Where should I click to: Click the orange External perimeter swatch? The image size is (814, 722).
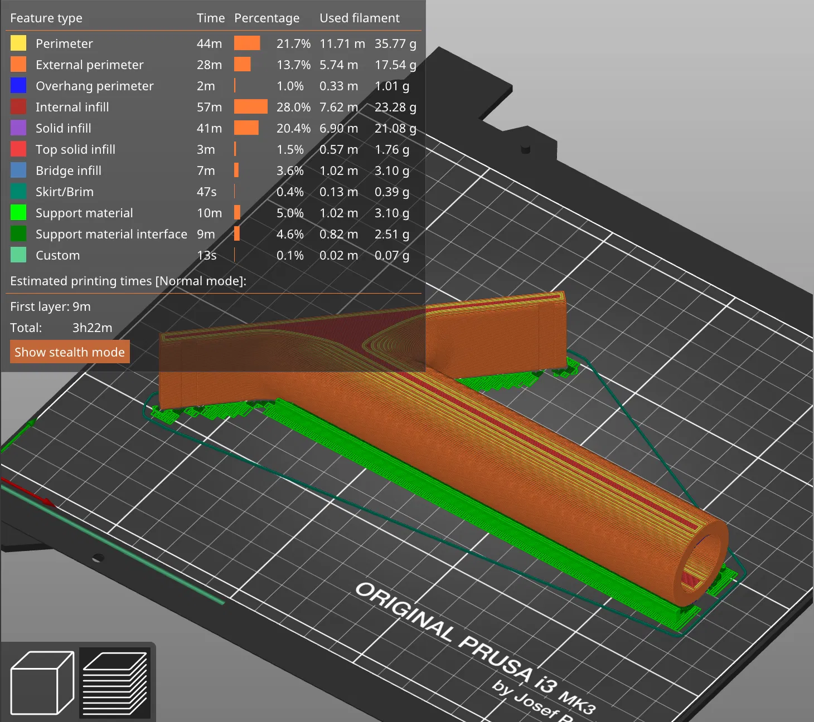pyautogui.click(x=18, y=65)
